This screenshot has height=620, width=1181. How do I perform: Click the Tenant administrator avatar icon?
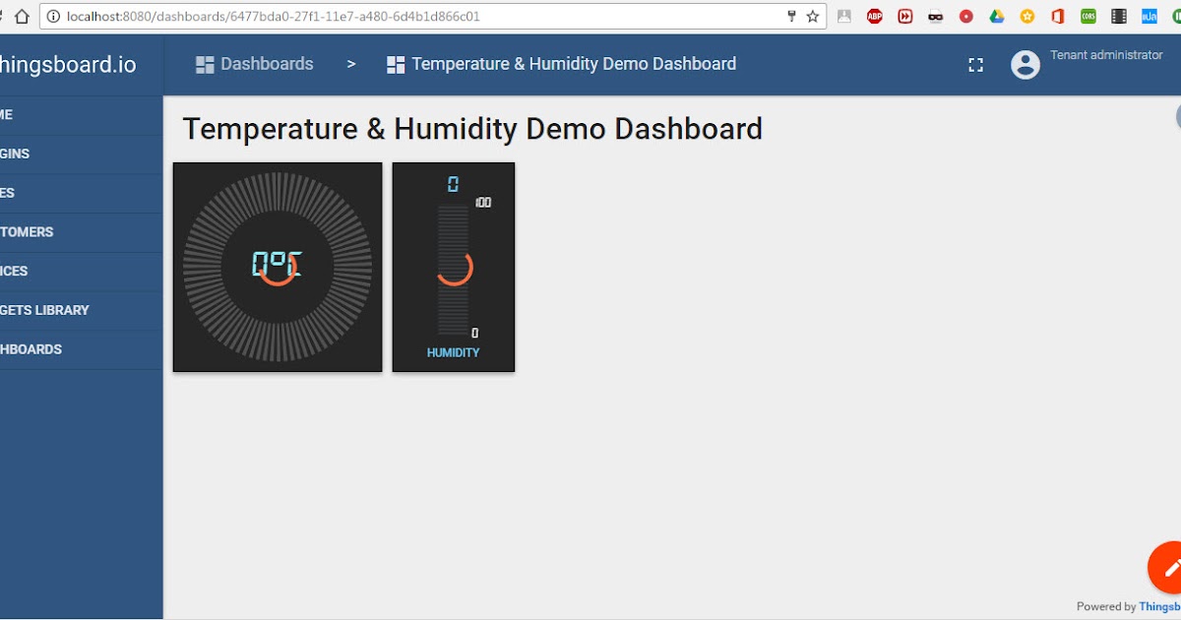coord(1026,64)
